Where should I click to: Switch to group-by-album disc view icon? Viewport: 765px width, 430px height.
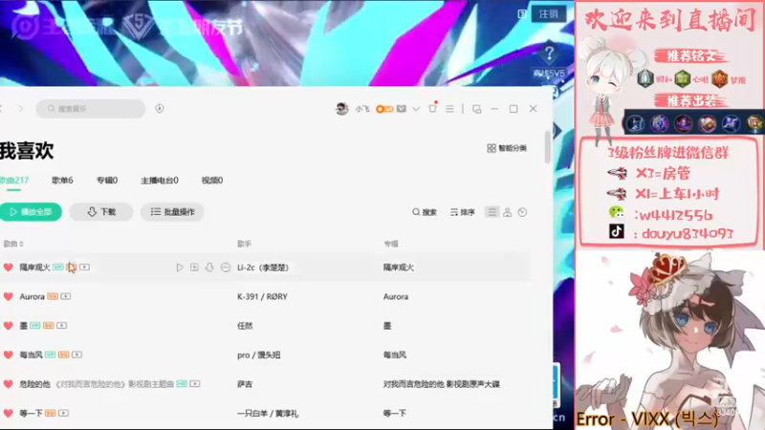[x=522, y=212]
